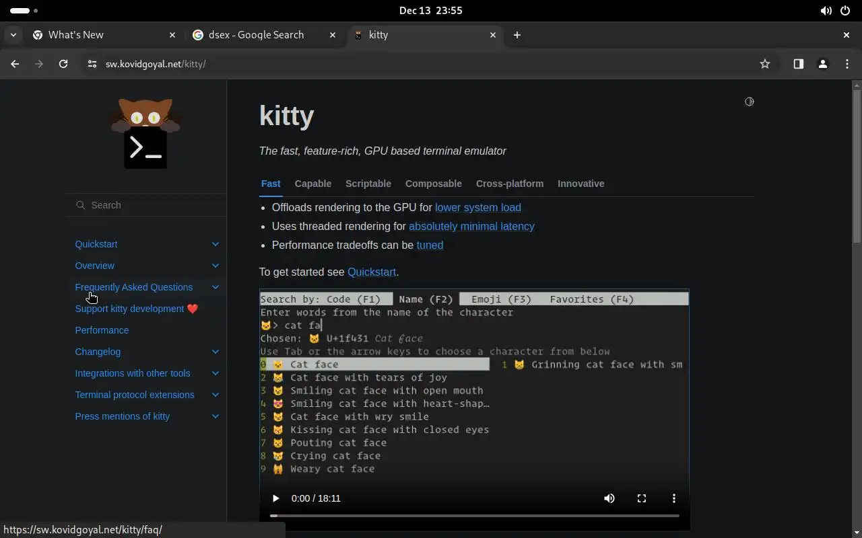Expand Press mentions of kitty chevron
The width and height of the screenshot is (862, 538).
tap(215, 416)
